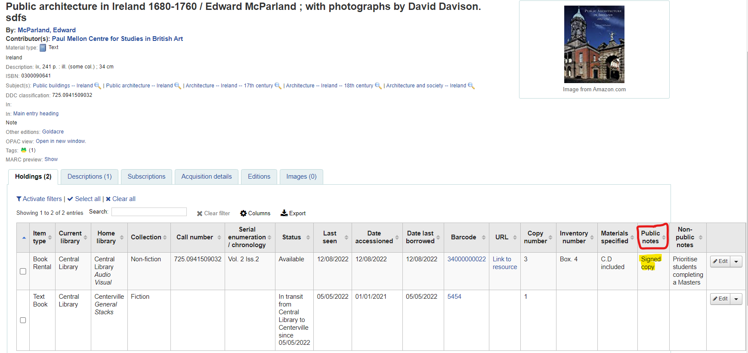The image size is (748, 353).
Task: Check the Text Book item checkbox
Action: [23, 320]
